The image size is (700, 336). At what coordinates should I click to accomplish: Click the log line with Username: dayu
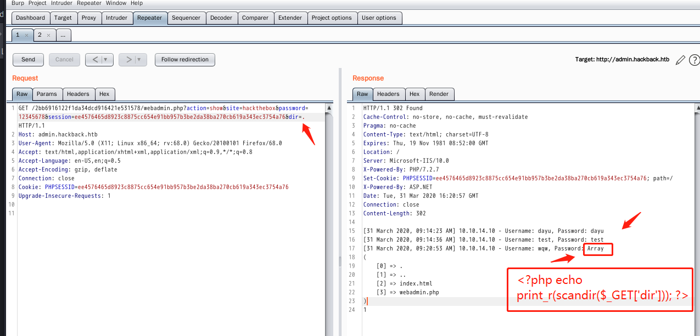coord(483,231)
